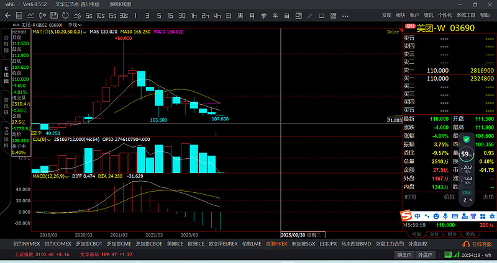
Task: Toggle Sogou punctuation mode icon
Action: (427, 216)
